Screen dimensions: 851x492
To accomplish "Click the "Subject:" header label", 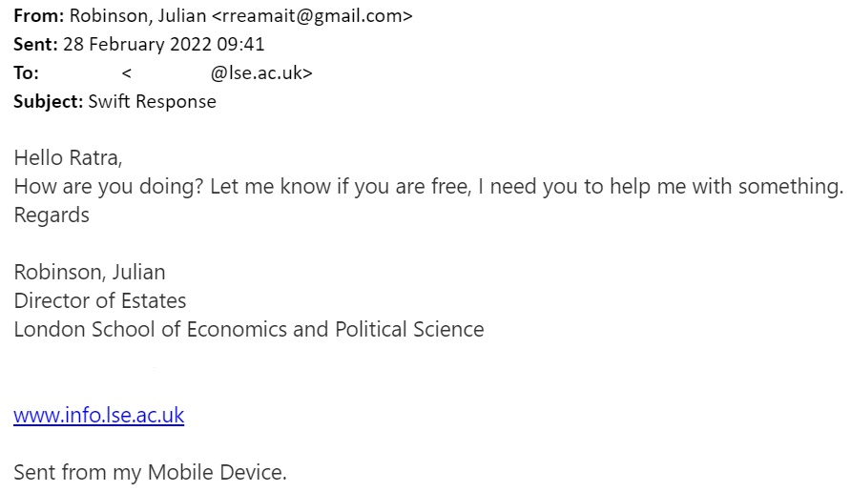I will tap(48, 101).
